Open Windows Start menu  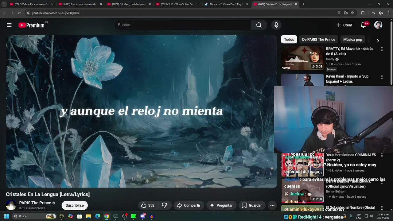[6, 216]
